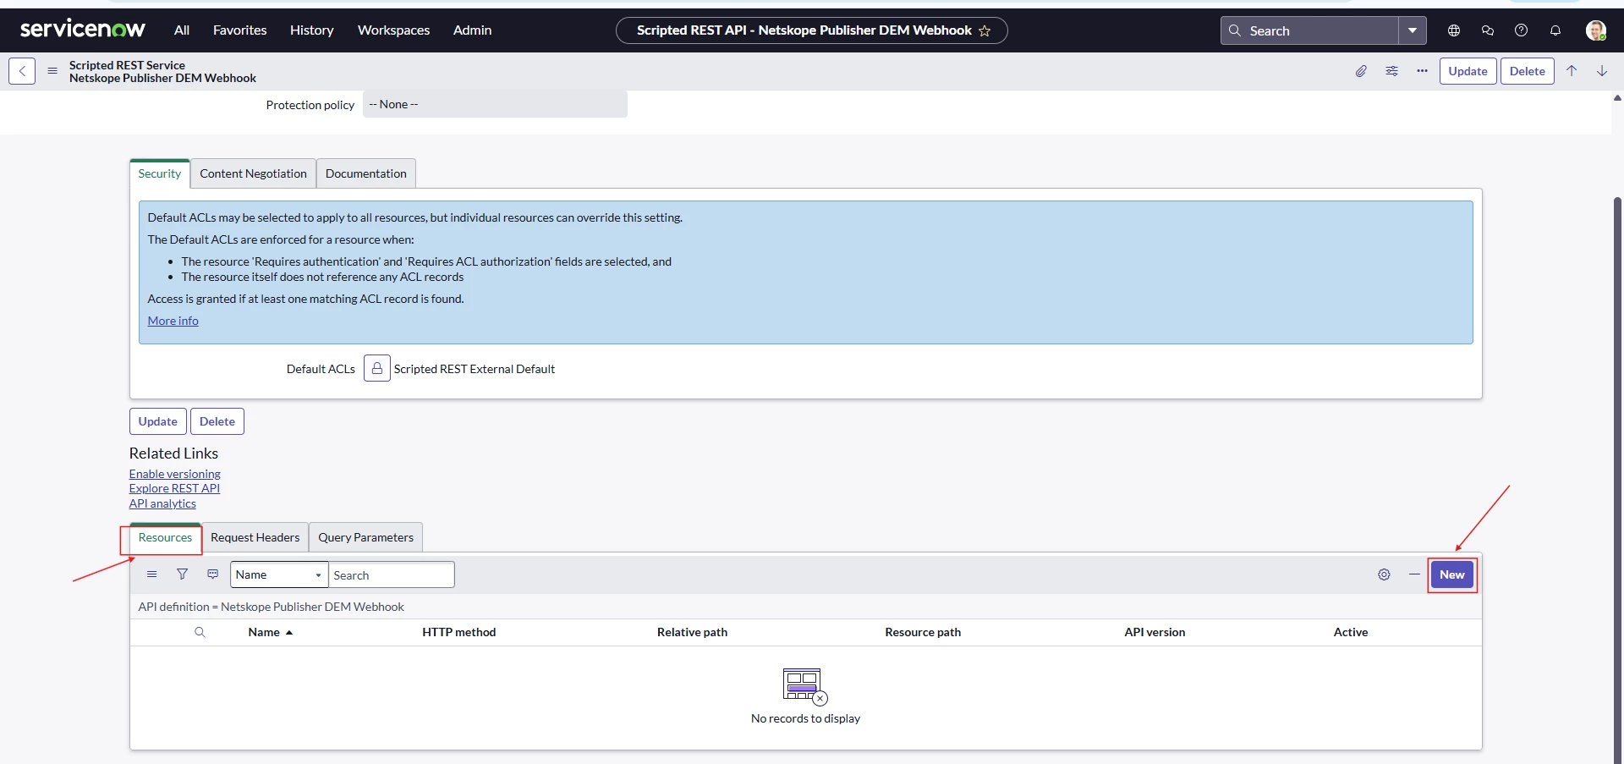The width and height of the screenshot is (1624, 764).
Task: Unlock the Default ACLs lock icon
Action: click(x=377, y=368)
